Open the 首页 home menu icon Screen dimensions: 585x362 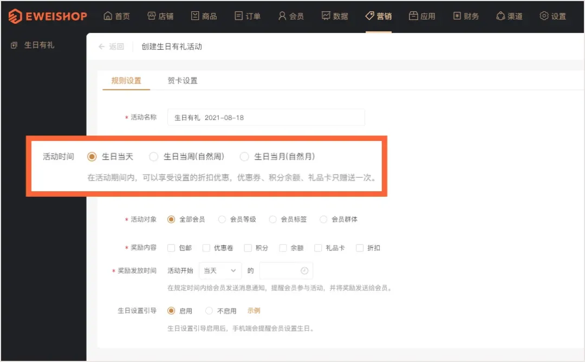[108, 16]
